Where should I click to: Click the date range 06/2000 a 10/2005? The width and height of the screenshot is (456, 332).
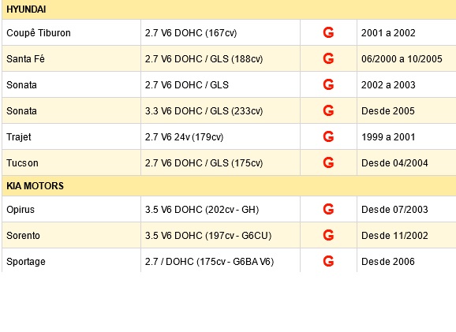pos(402,59)
